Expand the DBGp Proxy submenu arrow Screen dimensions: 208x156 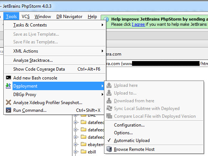[x=102, y=94]
